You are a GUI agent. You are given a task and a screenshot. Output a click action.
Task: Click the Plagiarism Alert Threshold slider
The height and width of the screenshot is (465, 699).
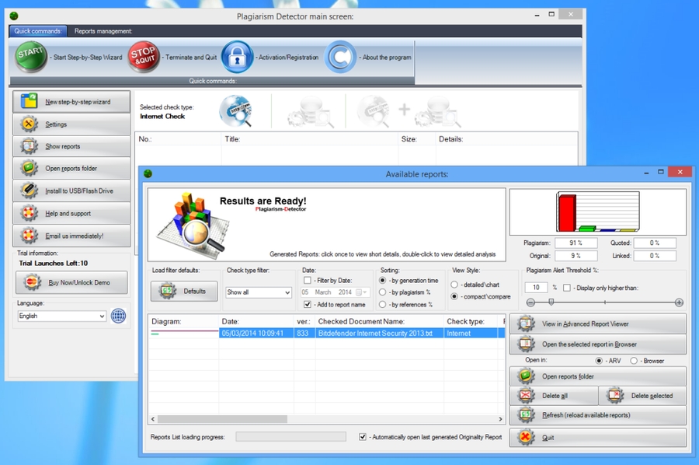click(x=604, y=302)
